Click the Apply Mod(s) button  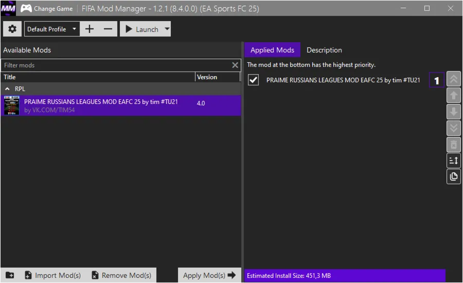(209, 275)
